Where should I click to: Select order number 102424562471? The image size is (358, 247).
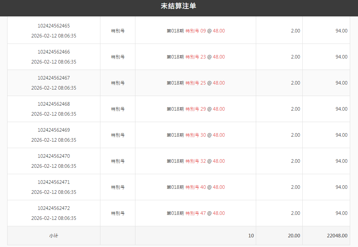click(54, 182)
